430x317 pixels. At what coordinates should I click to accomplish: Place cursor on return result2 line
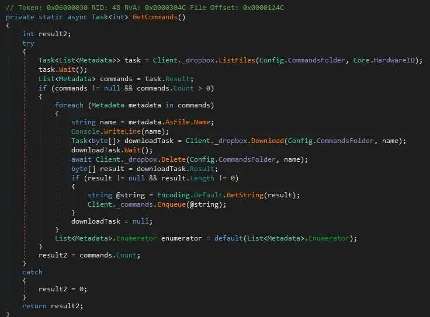[x=53, y=306]
